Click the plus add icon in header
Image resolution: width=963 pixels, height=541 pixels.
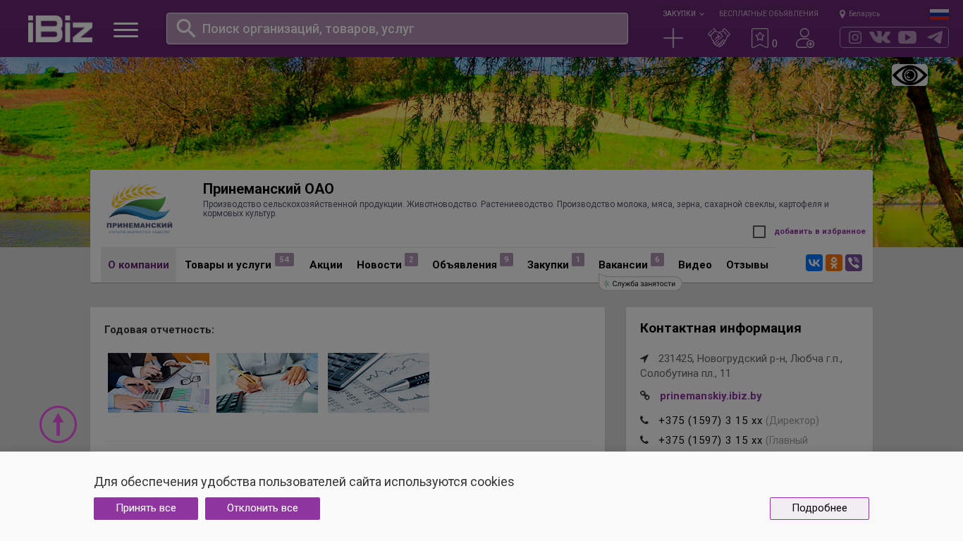click(673, 38)
